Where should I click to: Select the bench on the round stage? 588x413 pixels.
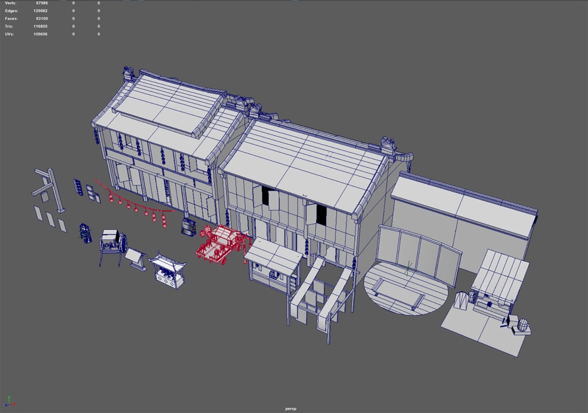click(400, 294)
